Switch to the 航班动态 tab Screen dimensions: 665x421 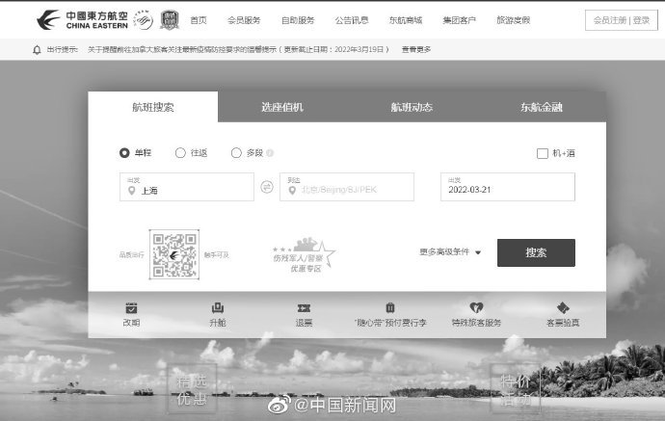tap(412, 107)
